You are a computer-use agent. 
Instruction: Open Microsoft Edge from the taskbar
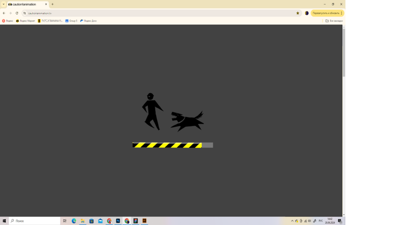[x=74, y=221]
